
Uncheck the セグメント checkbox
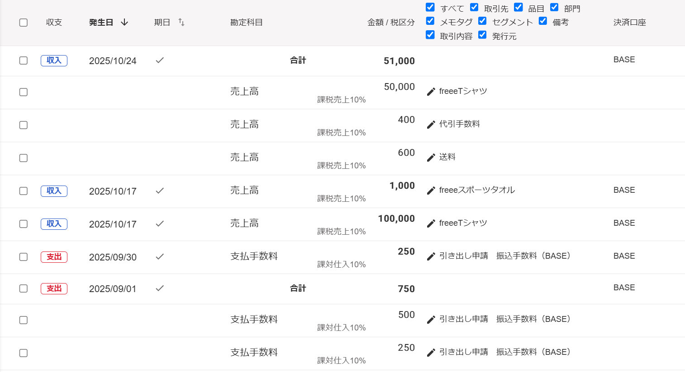pos(482,21)
